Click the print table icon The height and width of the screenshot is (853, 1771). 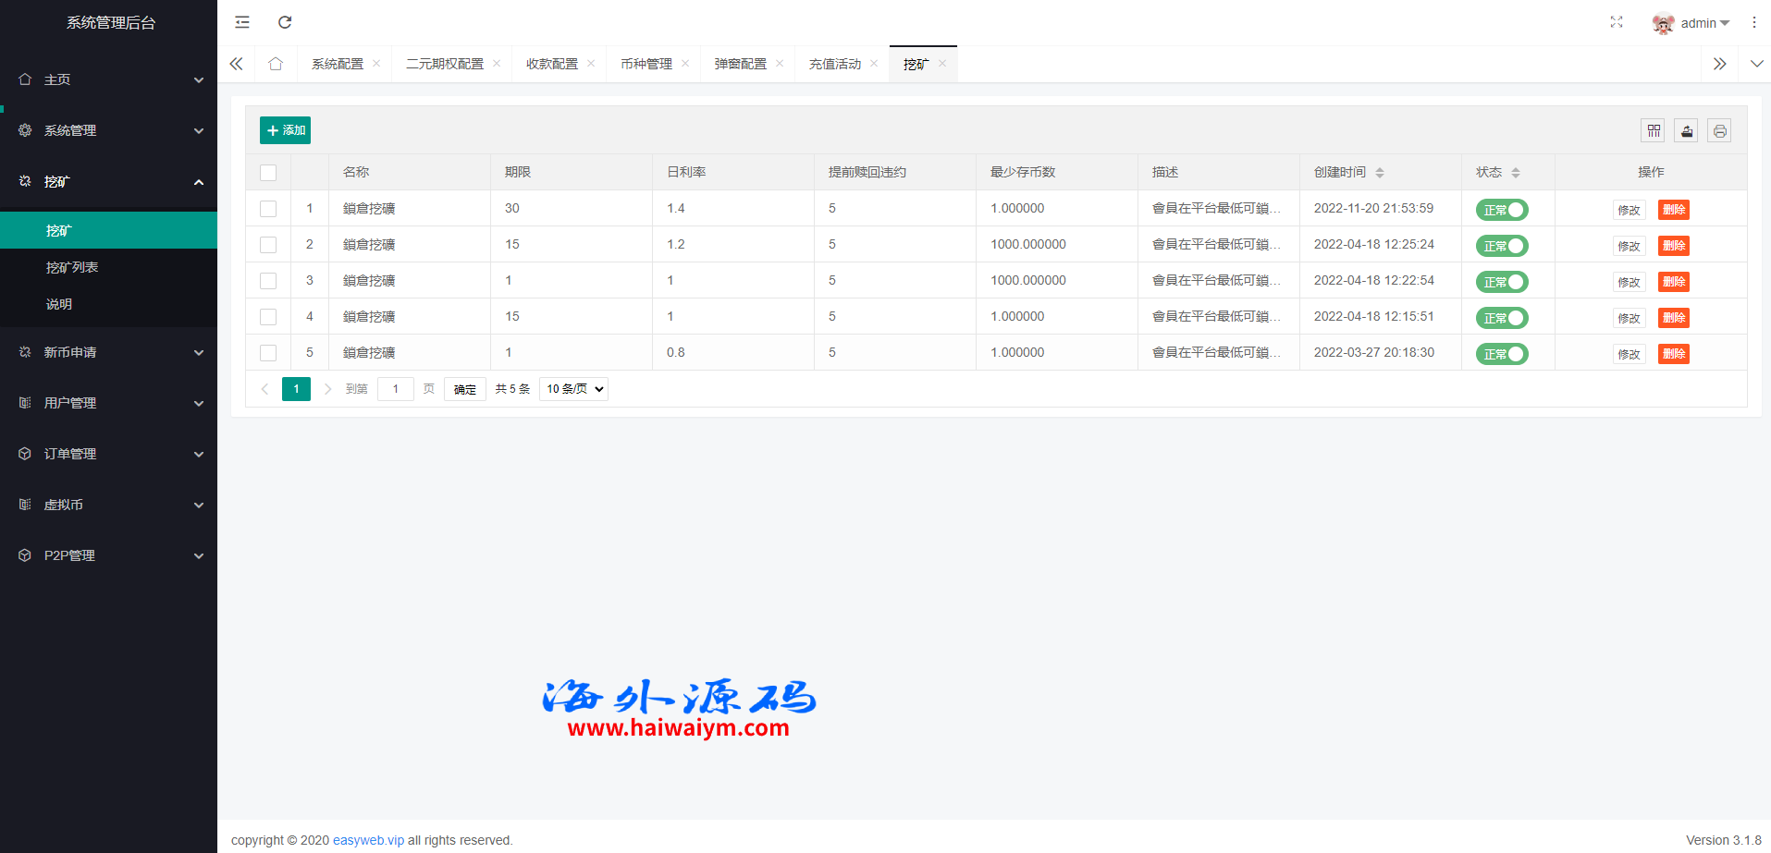(x=1719, y=131)
